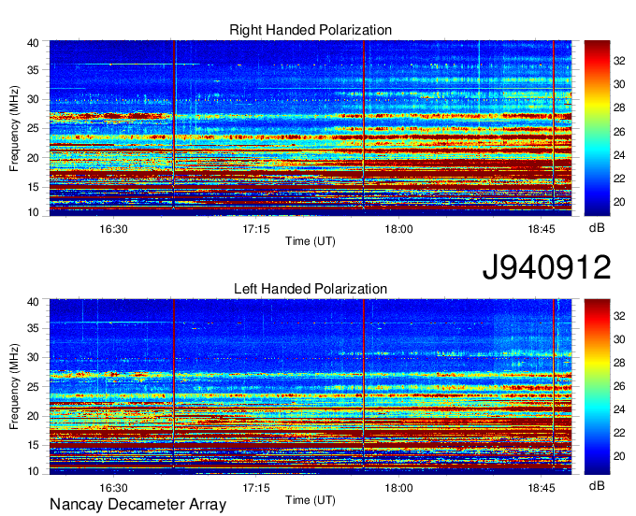Click the 30 MHz tick label on the upper plot
This screenshot has width=636, height=516.
34,99
